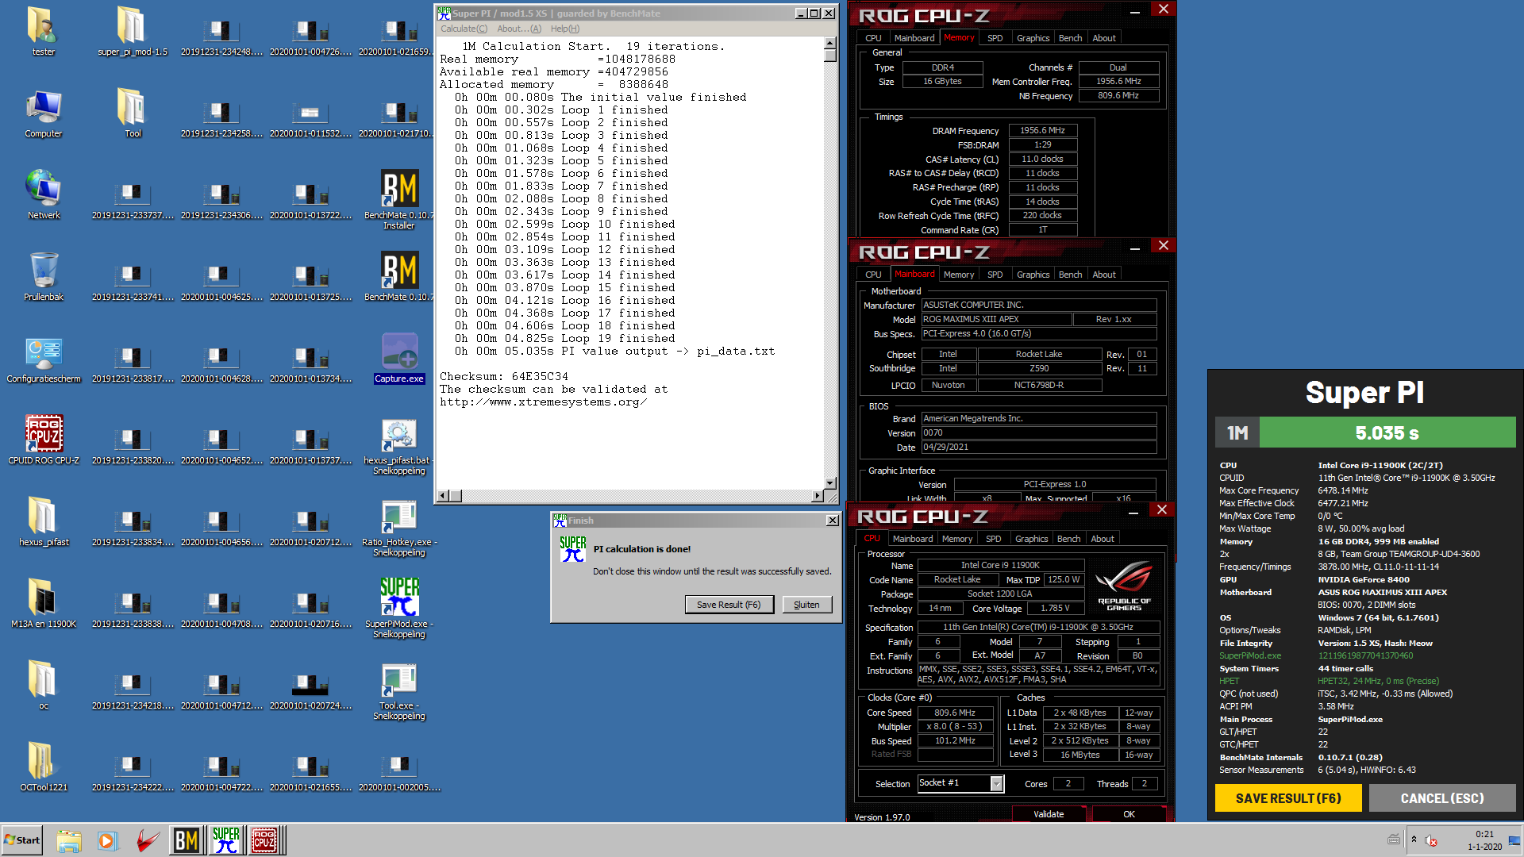Open the tester folder icon on desktop
The height and width of the screenshot is (857, 1524).
(43, 32)
